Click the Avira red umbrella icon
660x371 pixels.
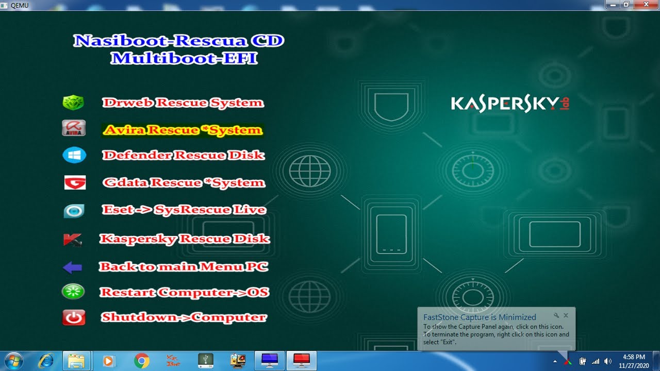click(x=74, y=128)
